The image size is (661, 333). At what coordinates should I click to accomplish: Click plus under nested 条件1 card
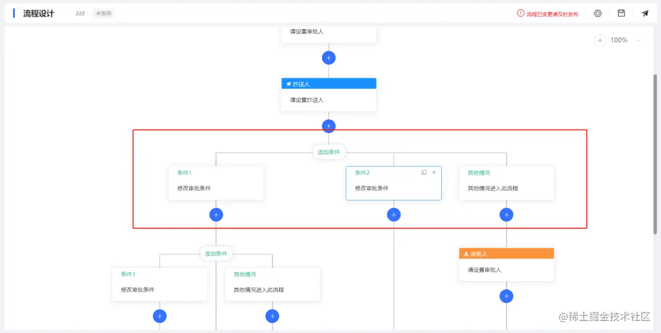pyautogui.click(x=160, y=316)
